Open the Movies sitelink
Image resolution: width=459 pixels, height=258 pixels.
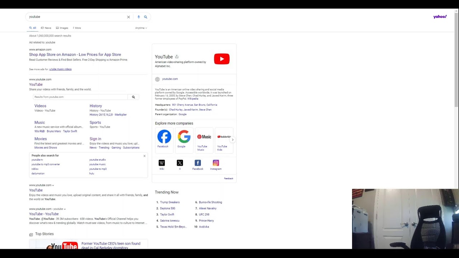pyautogui.click(x=41, y=139)
